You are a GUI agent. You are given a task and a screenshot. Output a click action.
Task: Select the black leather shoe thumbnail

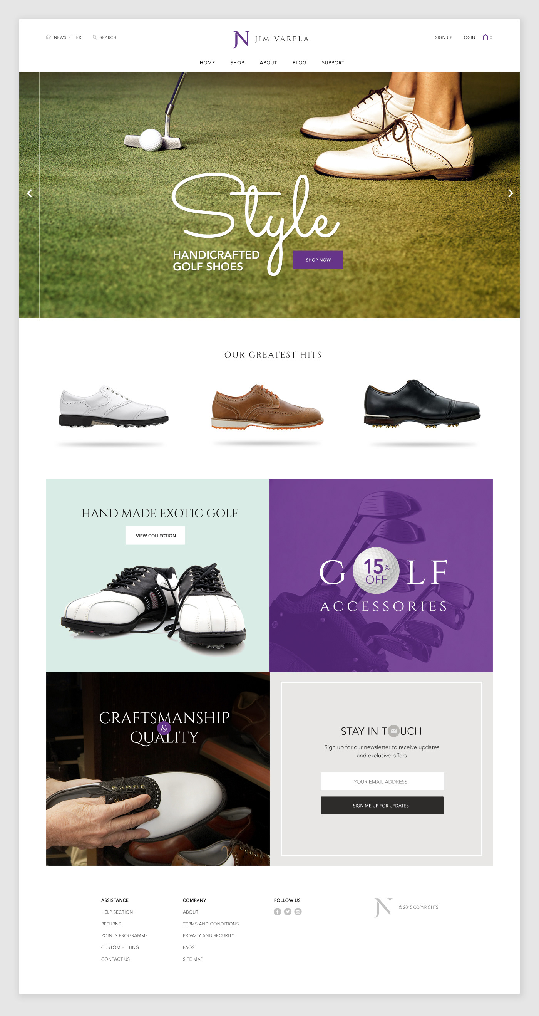tap(422, 404)
